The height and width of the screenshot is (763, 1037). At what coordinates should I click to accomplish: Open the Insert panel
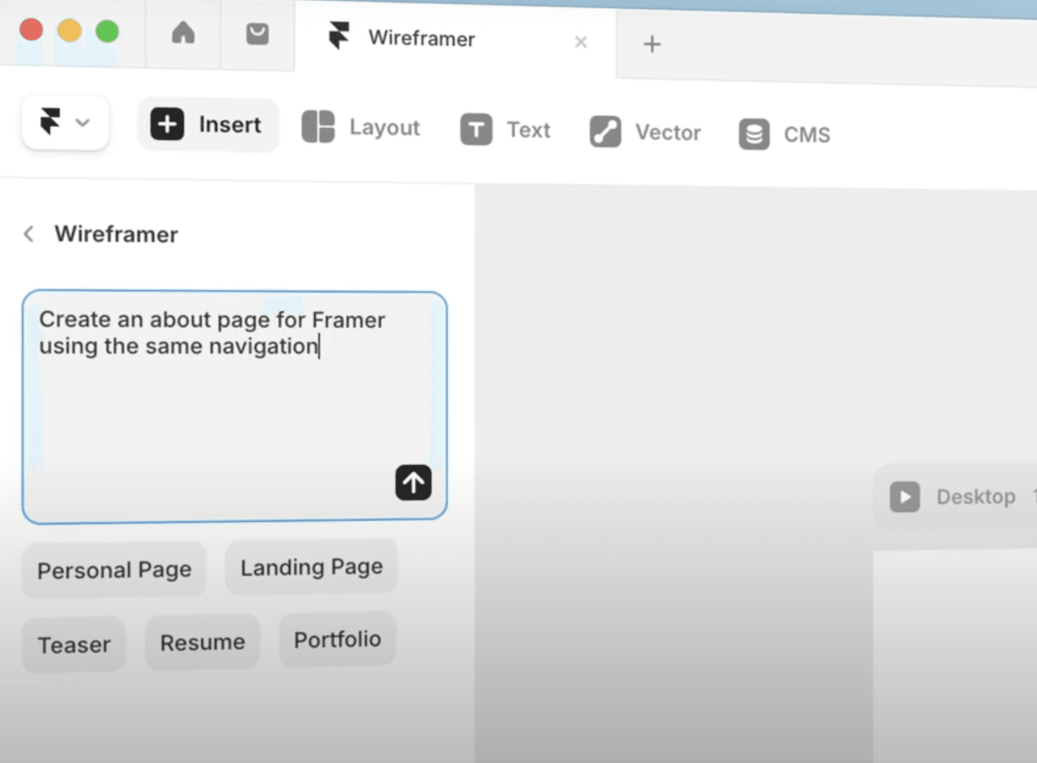click(x=208, y=125)
